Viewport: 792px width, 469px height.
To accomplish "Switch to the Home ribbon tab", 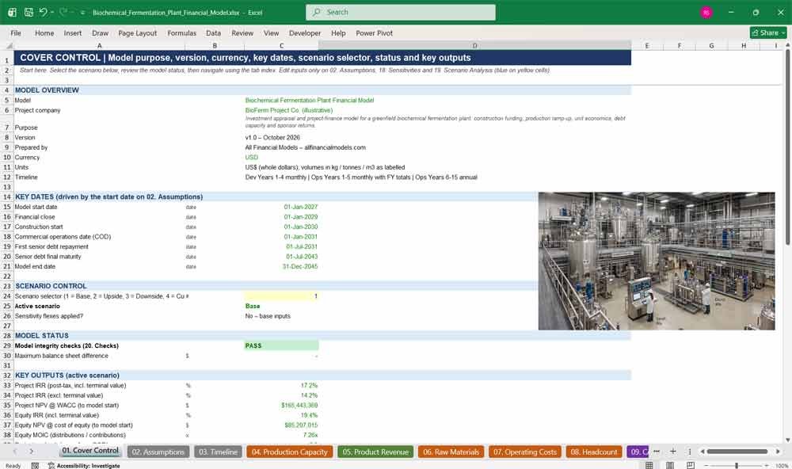I will coord(44,32).
